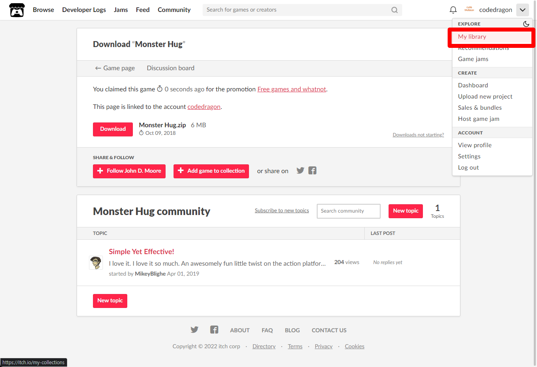
Task: Open the Discussion board tab
Action: [x=171, y=68]
